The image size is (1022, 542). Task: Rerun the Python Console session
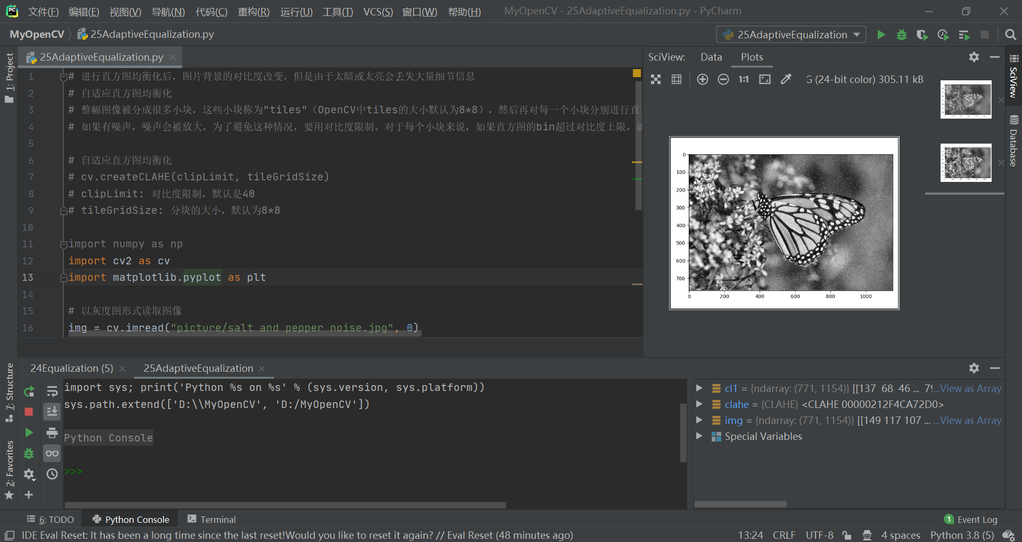29,391
